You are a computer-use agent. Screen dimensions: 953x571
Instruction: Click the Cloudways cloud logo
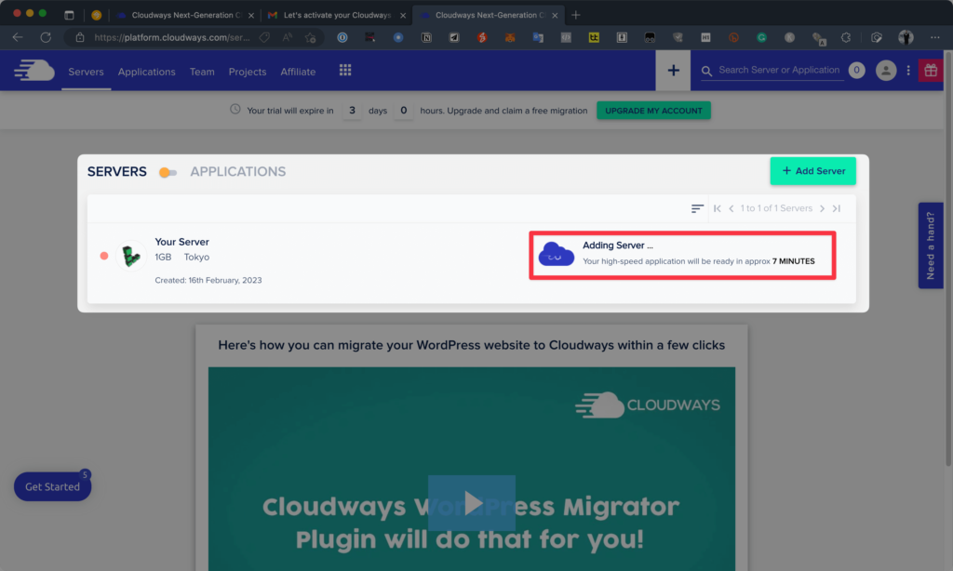coord(34,71)
